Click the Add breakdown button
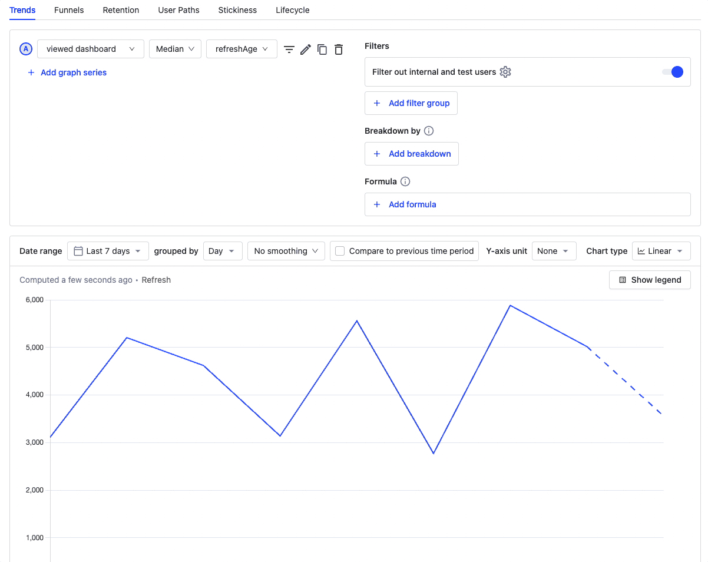This screenshot has width=708, height=562. 411,154
